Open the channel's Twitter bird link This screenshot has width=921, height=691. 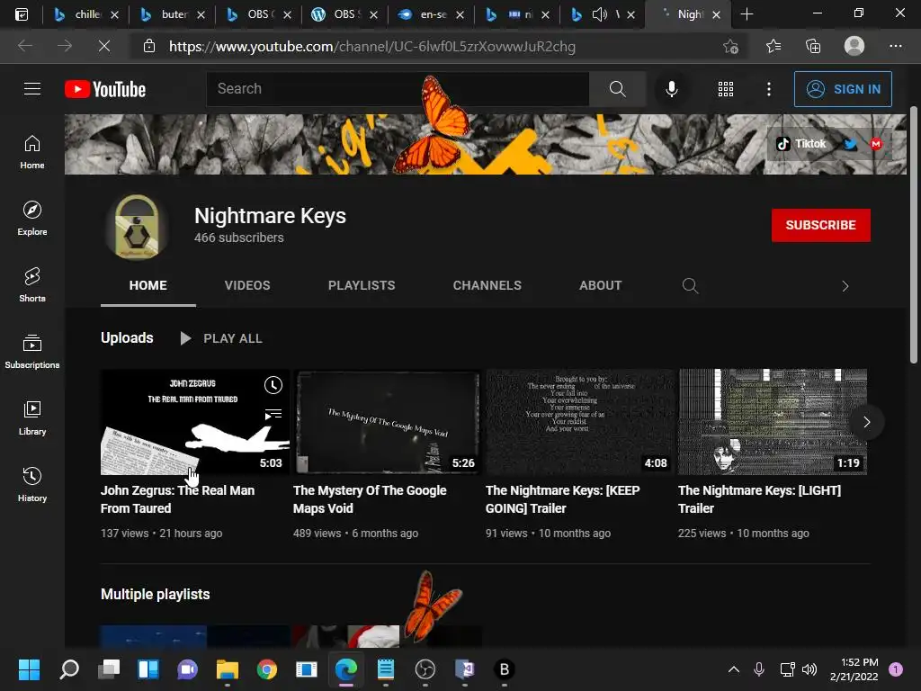851,144
